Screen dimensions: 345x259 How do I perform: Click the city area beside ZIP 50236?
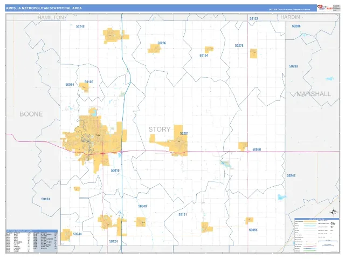(154, 49)
